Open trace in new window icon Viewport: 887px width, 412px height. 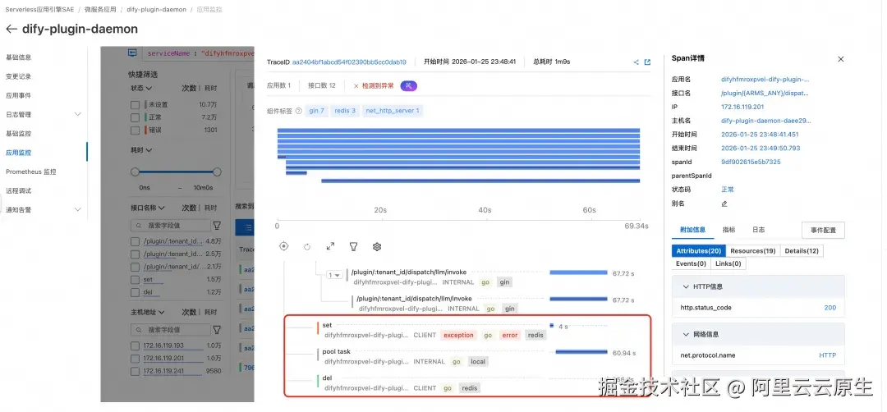[647, 62]
